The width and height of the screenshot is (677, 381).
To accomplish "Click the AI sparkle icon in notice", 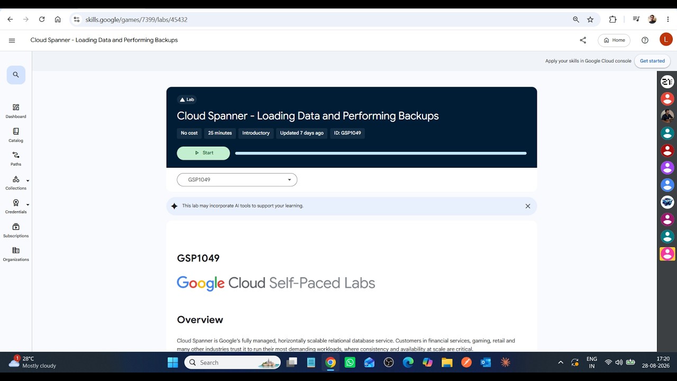I will pos(175,206).
